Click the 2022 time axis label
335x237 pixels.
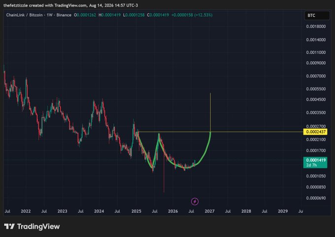coord(26,211)
